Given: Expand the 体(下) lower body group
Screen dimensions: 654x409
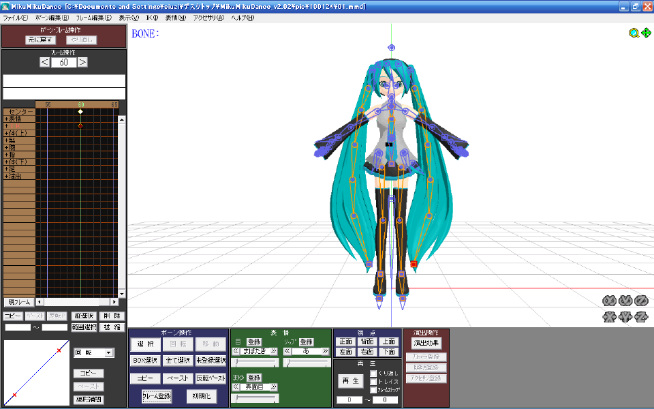Looking at the screenshot, I should click(6, 162).
